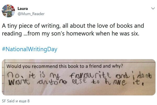Open Laura's profile avatar picture
Image resolution: width=157 pixels, height=105 pixels.
[8, 11]
